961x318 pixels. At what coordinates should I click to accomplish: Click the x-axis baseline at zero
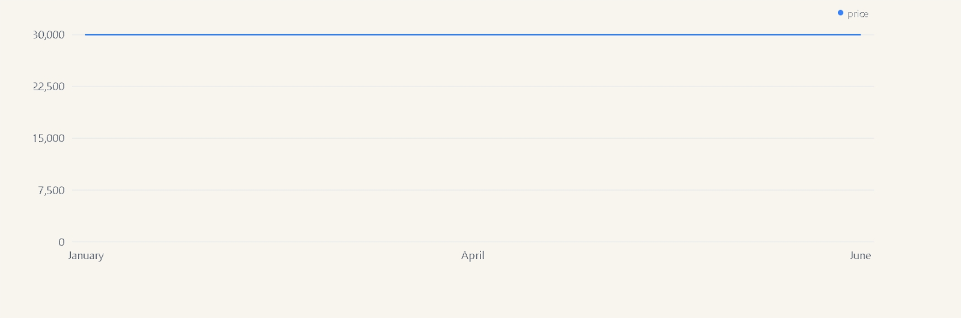click(x=360, y=242)
